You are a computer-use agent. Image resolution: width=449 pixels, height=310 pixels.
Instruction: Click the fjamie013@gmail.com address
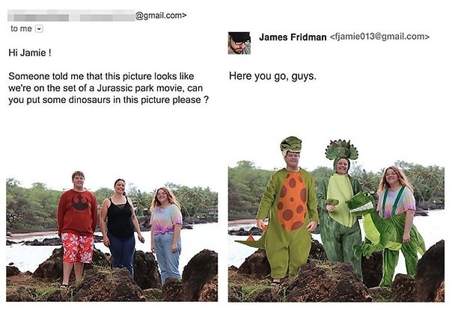pyautogui.click(x=379, y=37)
